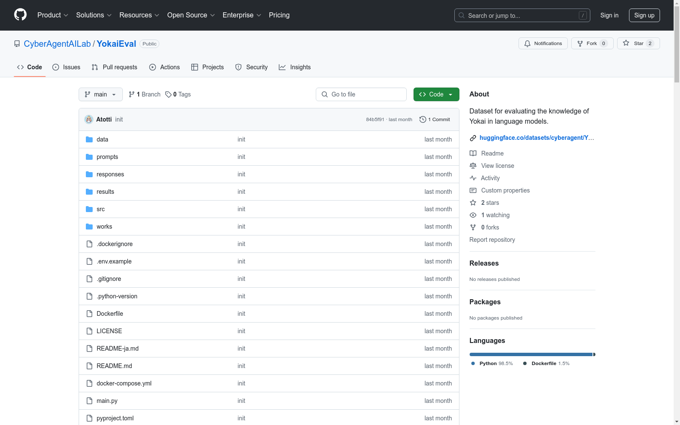Click the Python 98.5% language legend

[492, 363]
